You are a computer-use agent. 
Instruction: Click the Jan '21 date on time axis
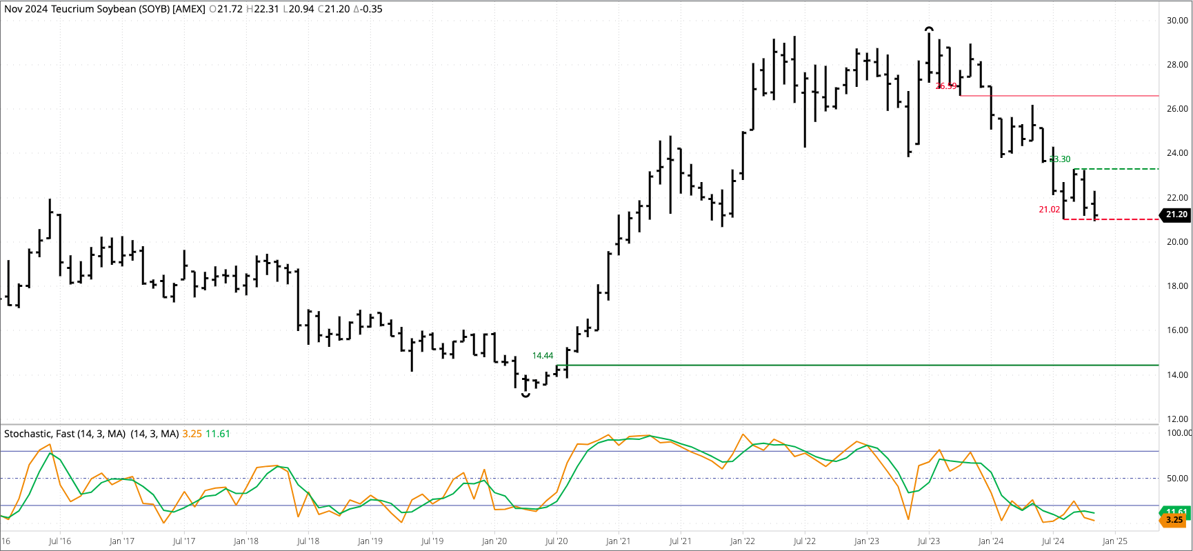click(618, 541)
